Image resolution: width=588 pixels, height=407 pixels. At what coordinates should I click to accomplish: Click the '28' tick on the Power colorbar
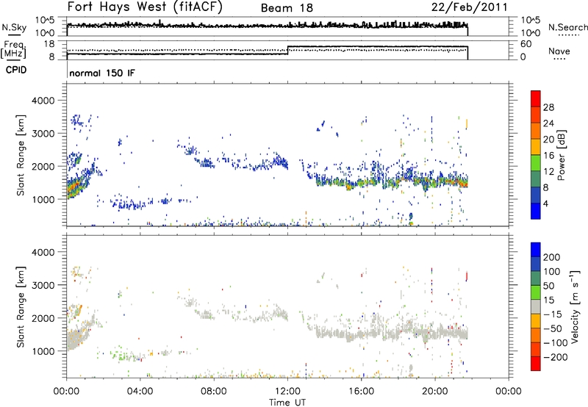point(548,107)
